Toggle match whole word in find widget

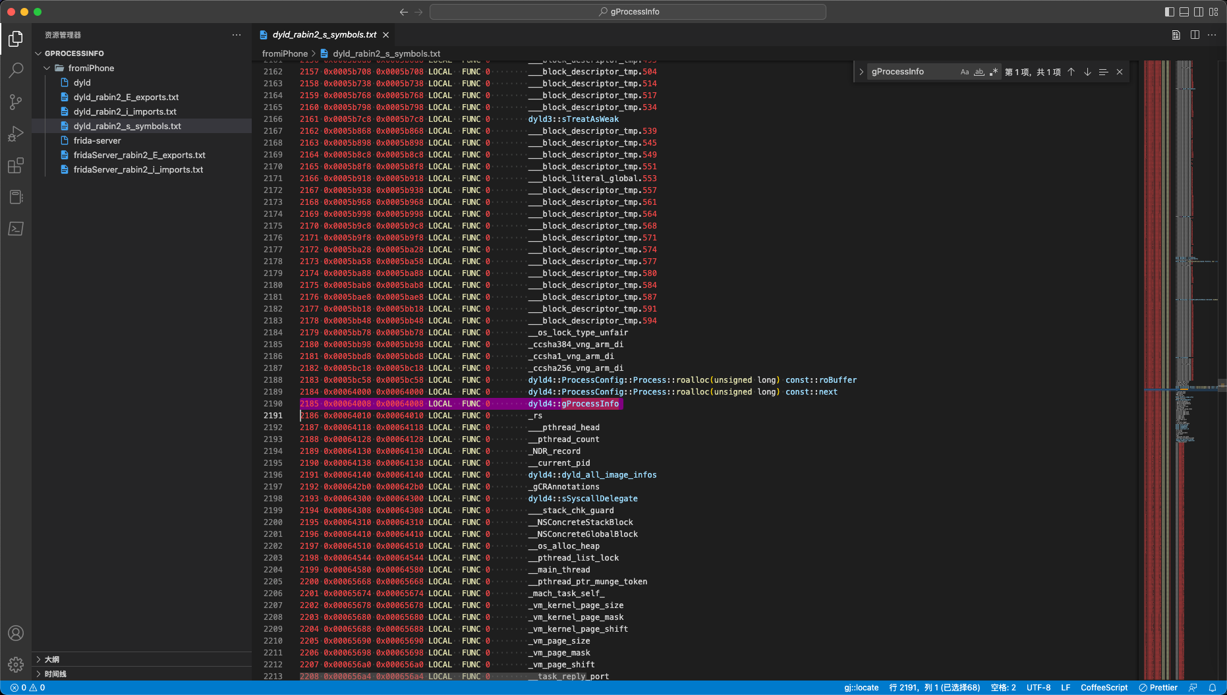click(979, 72)
